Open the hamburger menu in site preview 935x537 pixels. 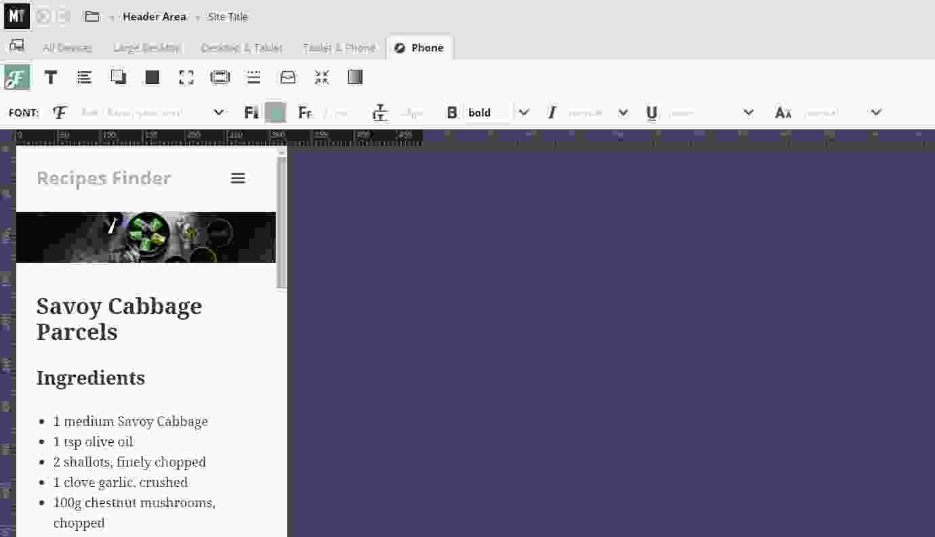pyautogui.click(x=238, y=178)
